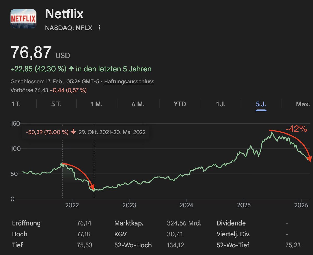313x255 pixels.
Task: Open the Haftungsausschluss link
Action: pos(129,82)
